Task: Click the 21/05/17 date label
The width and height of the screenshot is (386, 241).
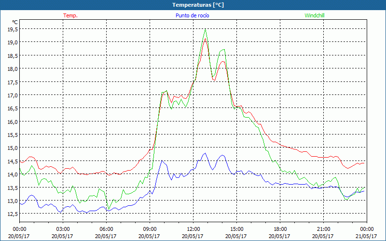Action: coord(366,236)
